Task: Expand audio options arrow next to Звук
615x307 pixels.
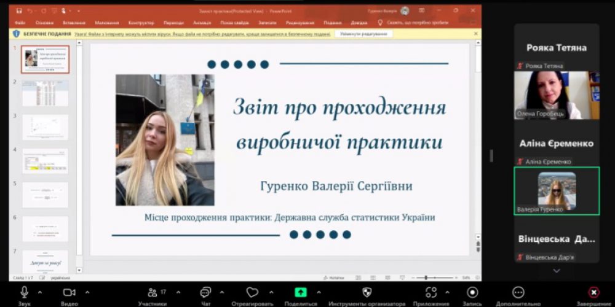Action: coord(41,292)
